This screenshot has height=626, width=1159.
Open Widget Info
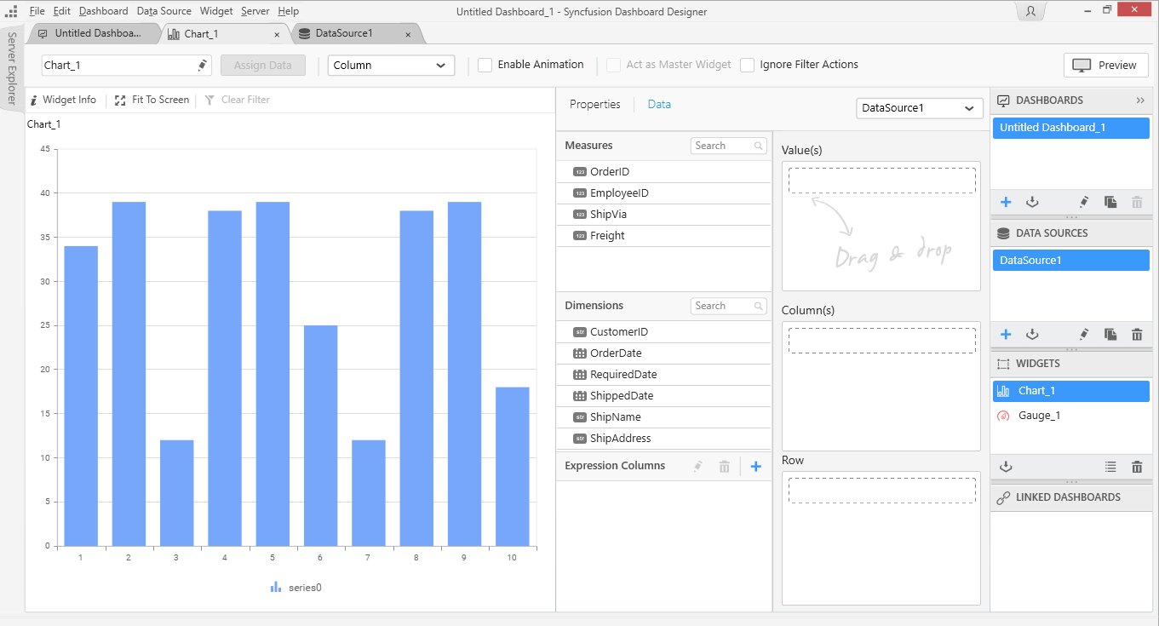pyautogui.click(x=63, y=100)
